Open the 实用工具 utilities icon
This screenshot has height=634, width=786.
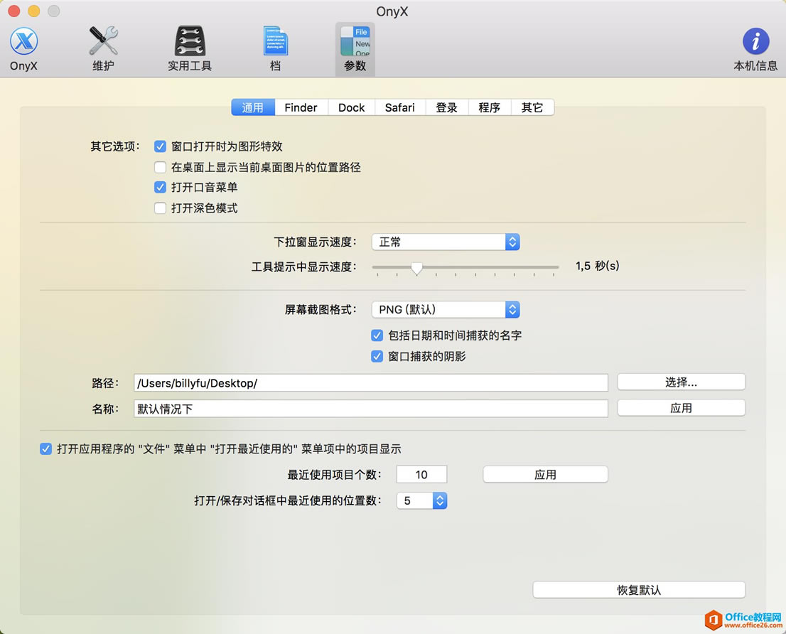190,48
